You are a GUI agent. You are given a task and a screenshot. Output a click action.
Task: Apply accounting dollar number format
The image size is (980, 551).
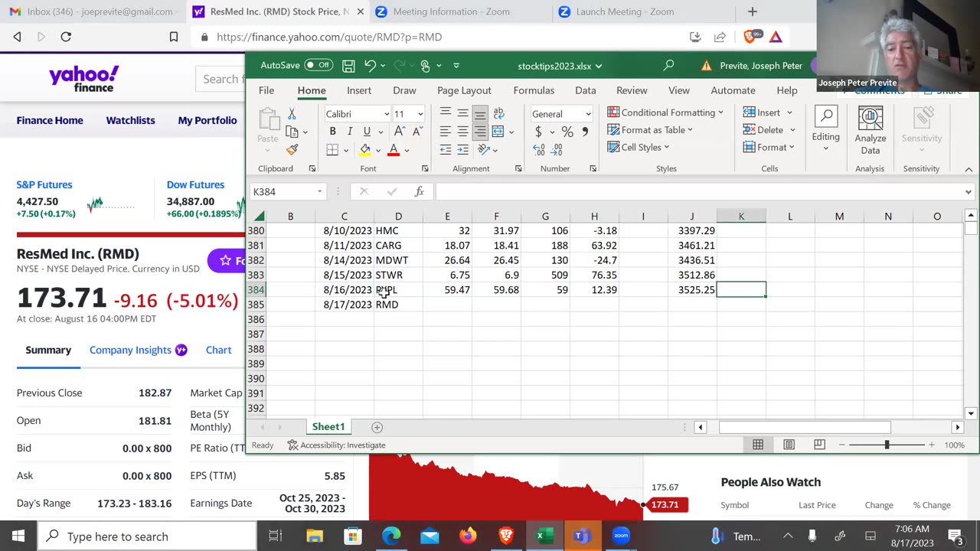[x=538, y=132]
